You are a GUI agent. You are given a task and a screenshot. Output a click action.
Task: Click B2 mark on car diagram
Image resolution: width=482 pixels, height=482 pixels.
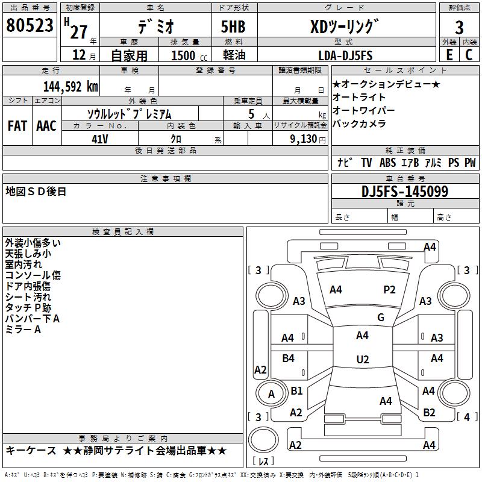[x=429, y=413]
